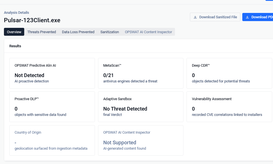Click recorded CVE correlations linked to installers

pyautogui.click(x=227, y=114)
